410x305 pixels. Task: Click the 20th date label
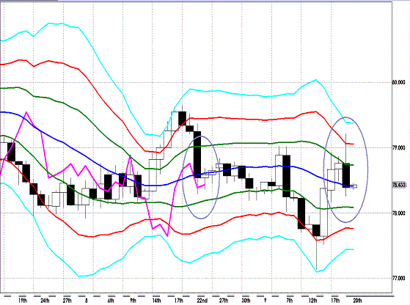click(357, 301)
